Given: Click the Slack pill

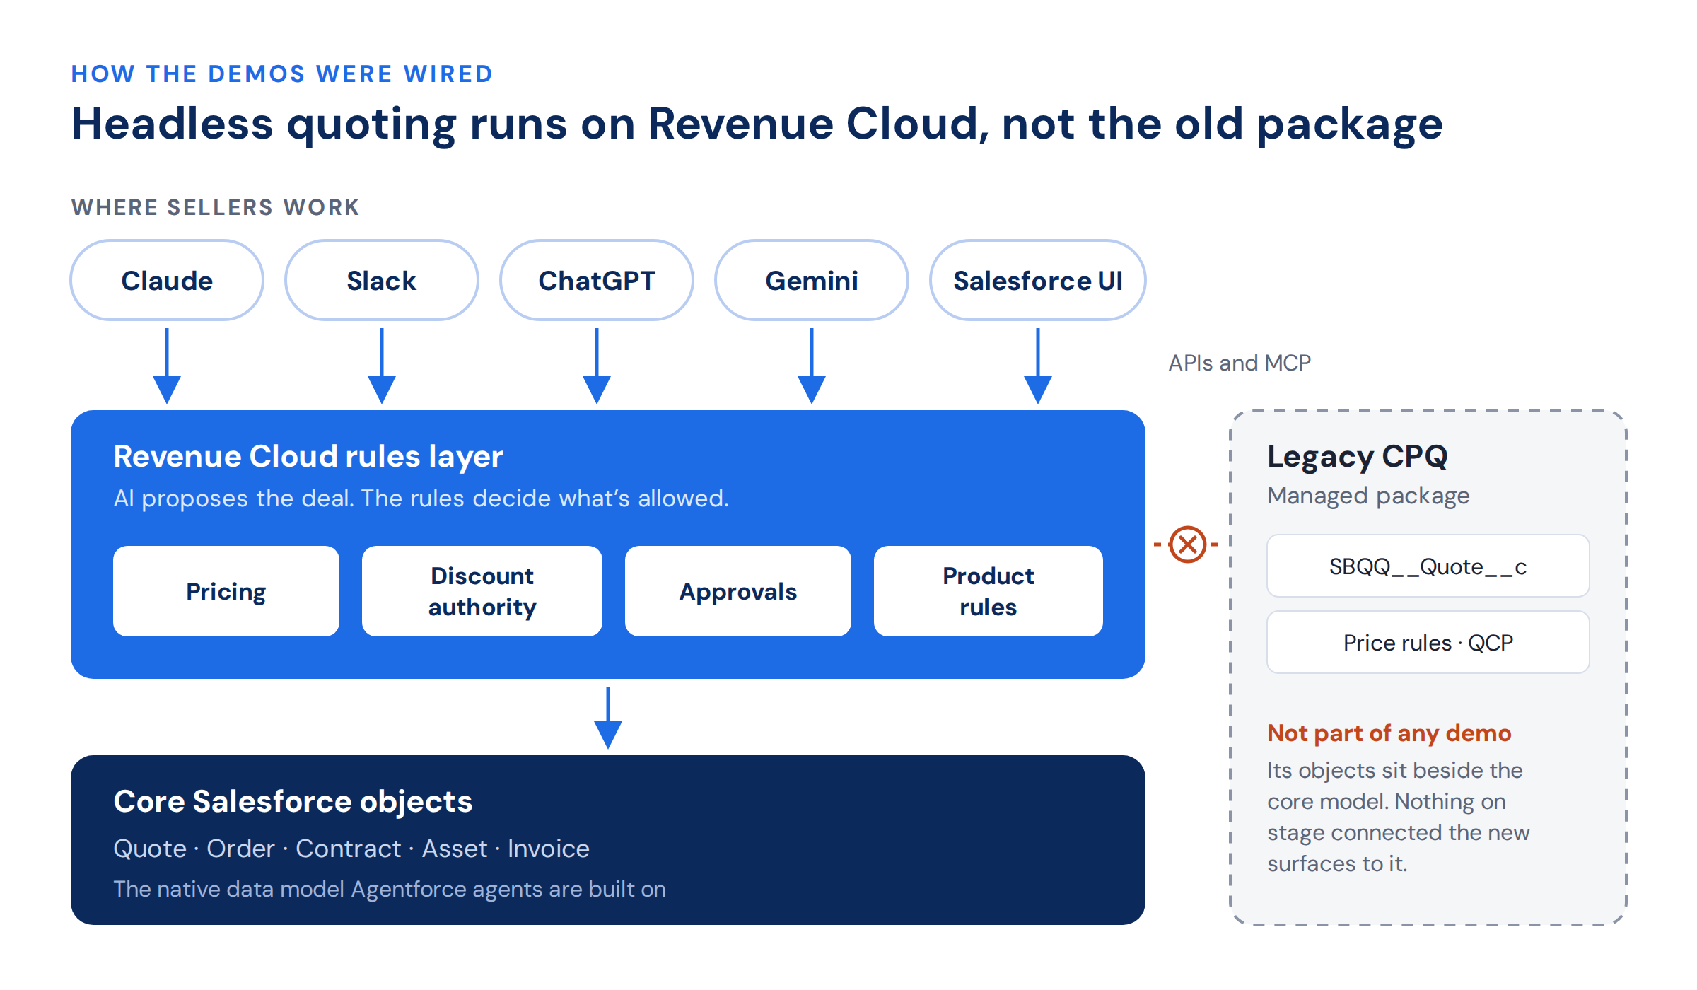Looking at the screenshot, I should point(382,280).
